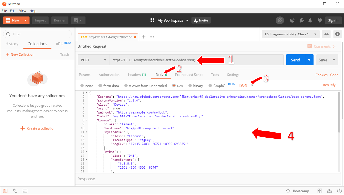Select the none body type
Viewport: 344px width, 195px height.
(x=82, y=86)
